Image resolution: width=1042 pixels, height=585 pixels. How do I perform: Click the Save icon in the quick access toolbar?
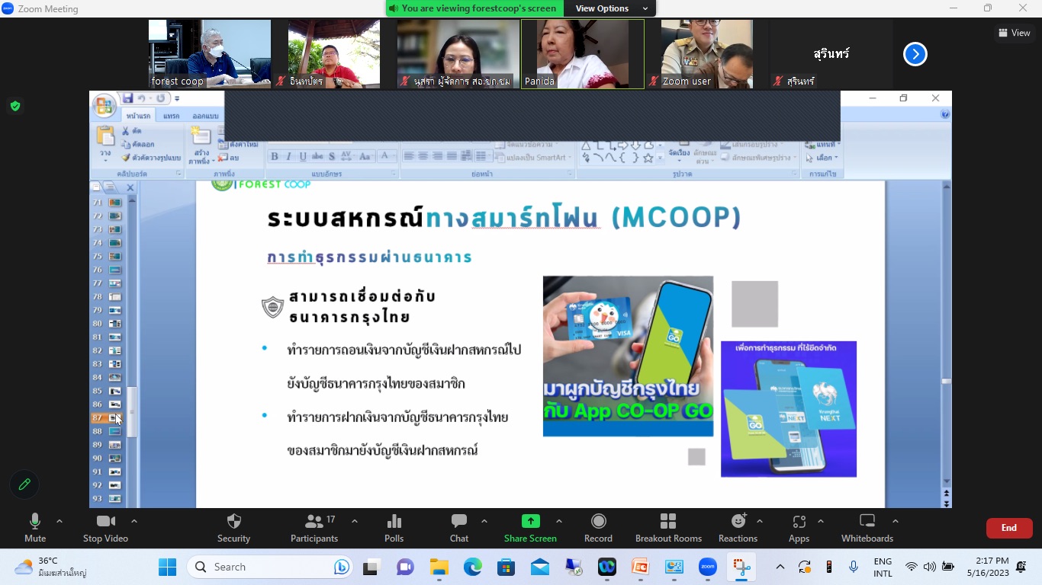coord(127,98)
